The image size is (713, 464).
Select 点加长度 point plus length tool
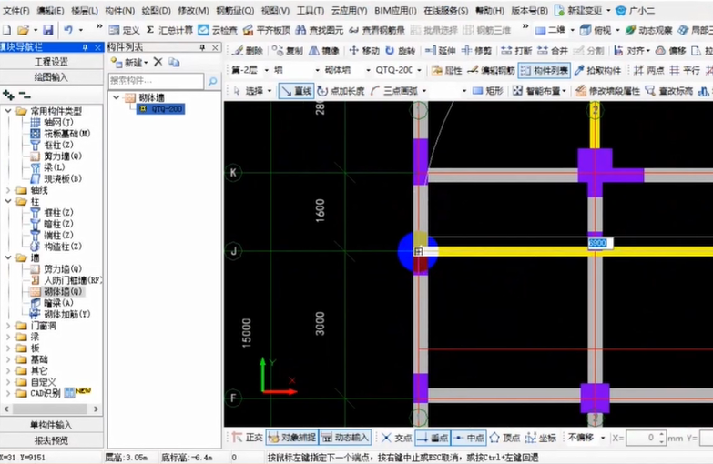click(341, 91)
